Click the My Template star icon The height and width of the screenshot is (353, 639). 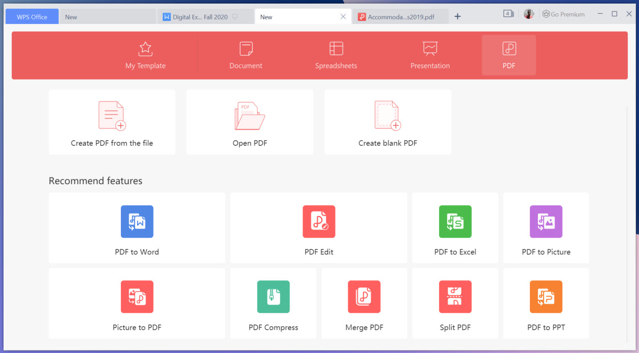[145, 49]
